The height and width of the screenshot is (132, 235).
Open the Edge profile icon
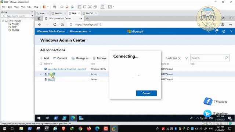point(223,25)
